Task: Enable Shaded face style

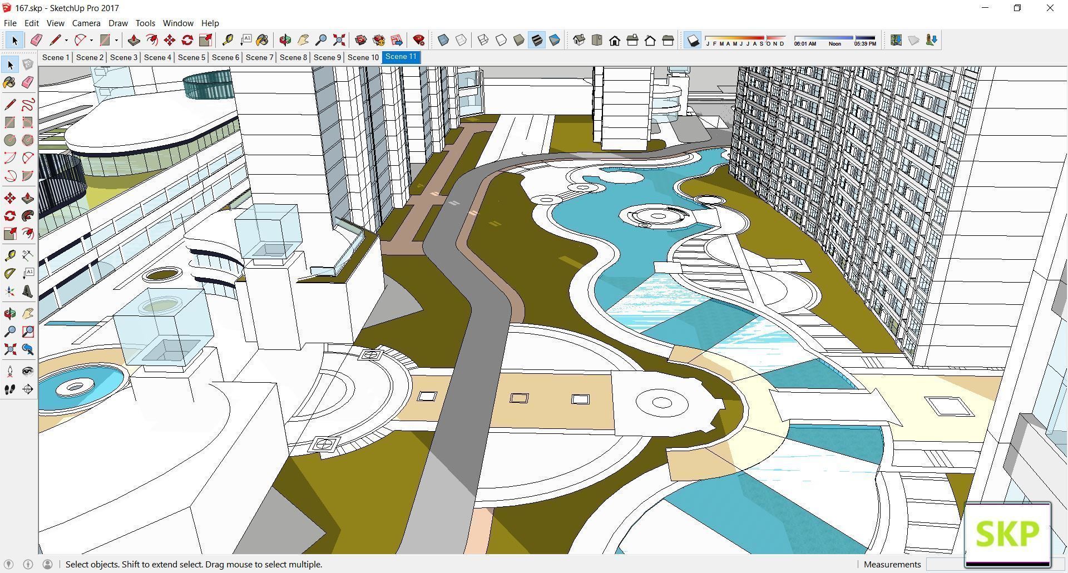Action: pyautogui.click(x=519, y=40)
